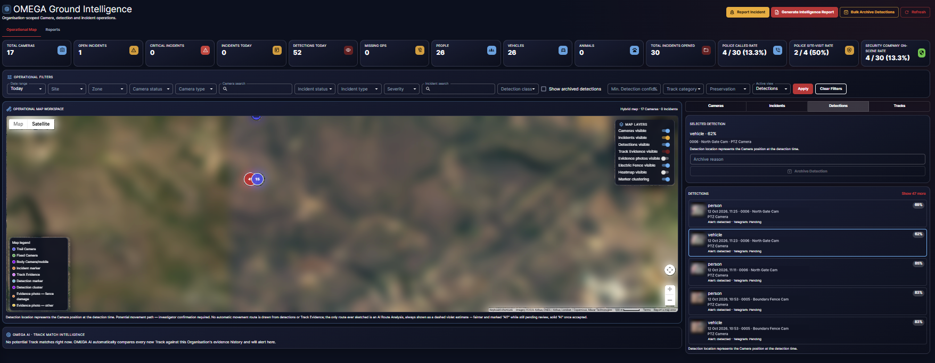Zoom out the map with minus icon
This screenshot has height=363, width=935.
[670, 301]
